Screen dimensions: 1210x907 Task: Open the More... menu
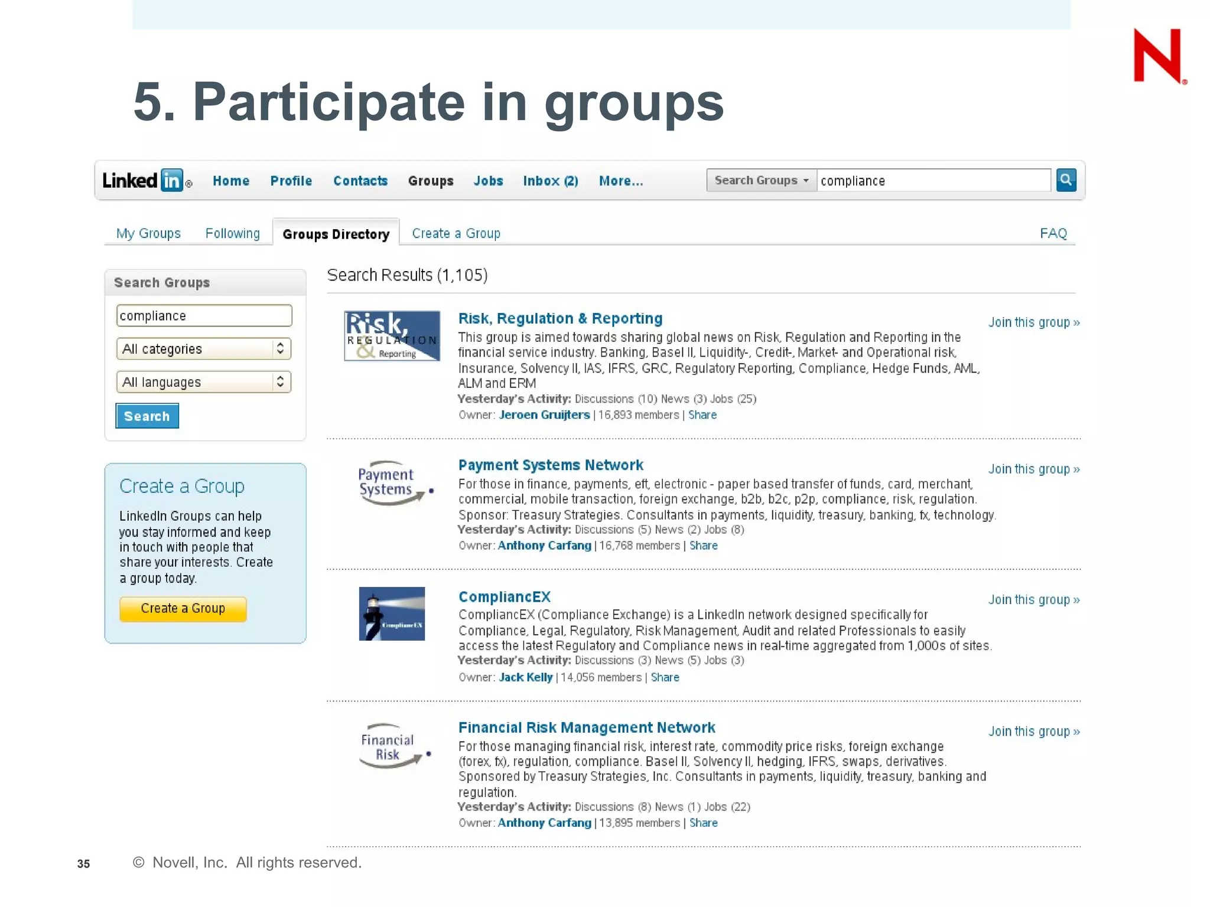621,181
